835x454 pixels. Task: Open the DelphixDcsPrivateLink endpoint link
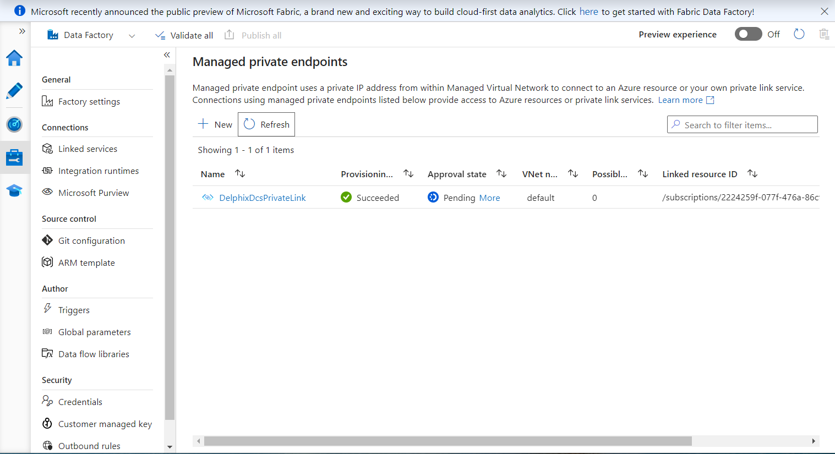pyautogui.click(x=262, y=198)
